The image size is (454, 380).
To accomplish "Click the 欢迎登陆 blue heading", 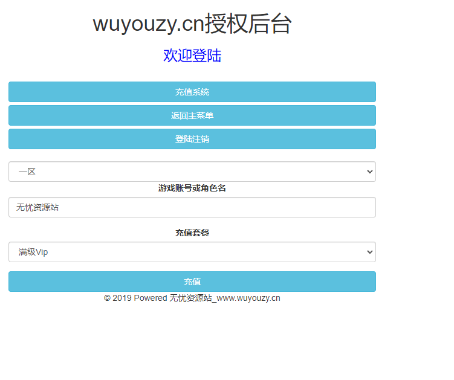I will (x=192, y=56).
